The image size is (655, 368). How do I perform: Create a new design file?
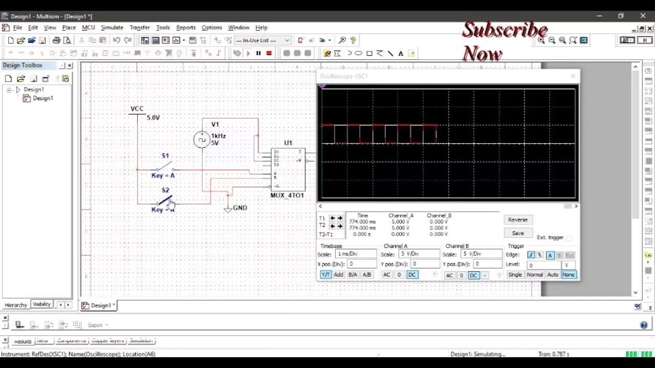coord(10,40)
